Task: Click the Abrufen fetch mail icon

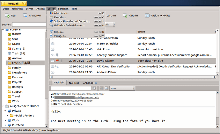Action: (x=125, y=15)
